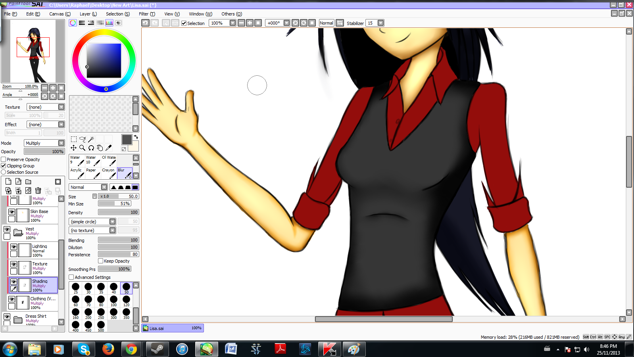Select the Crayon brush tool
This screenshot has width=634, height=357.
point(109,173)
